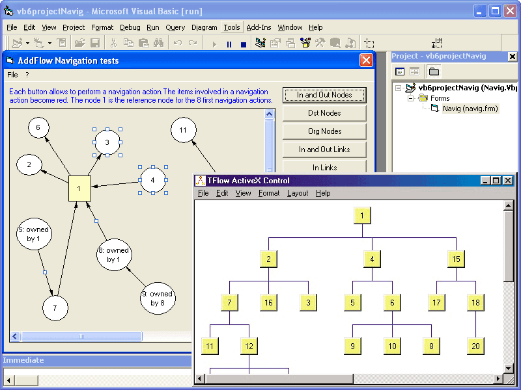The image size is (521, 390).
Task: Click the TFlow horizontal scrollbar thumb
Action: (280, 378)
